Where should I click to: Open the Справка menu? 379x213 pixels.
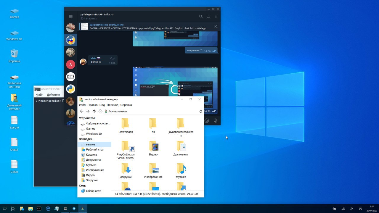126,105
